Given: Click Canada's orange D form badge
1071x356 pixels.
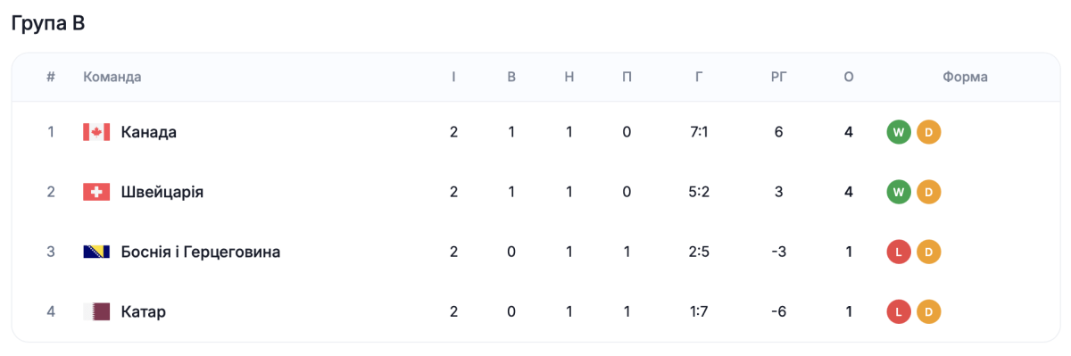Looking at the screenshot, I should click(929, 132).
